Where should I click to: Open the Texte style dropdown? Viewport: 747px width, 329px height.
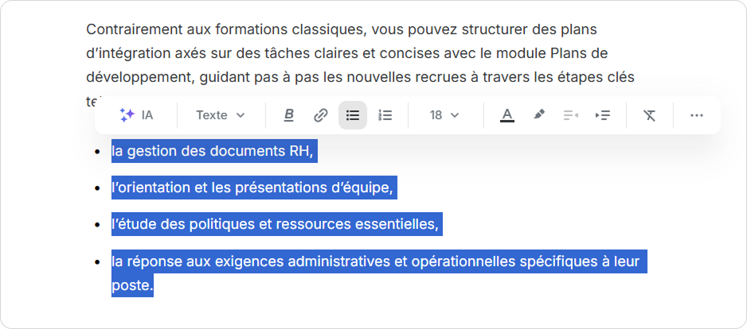[220, 115]
